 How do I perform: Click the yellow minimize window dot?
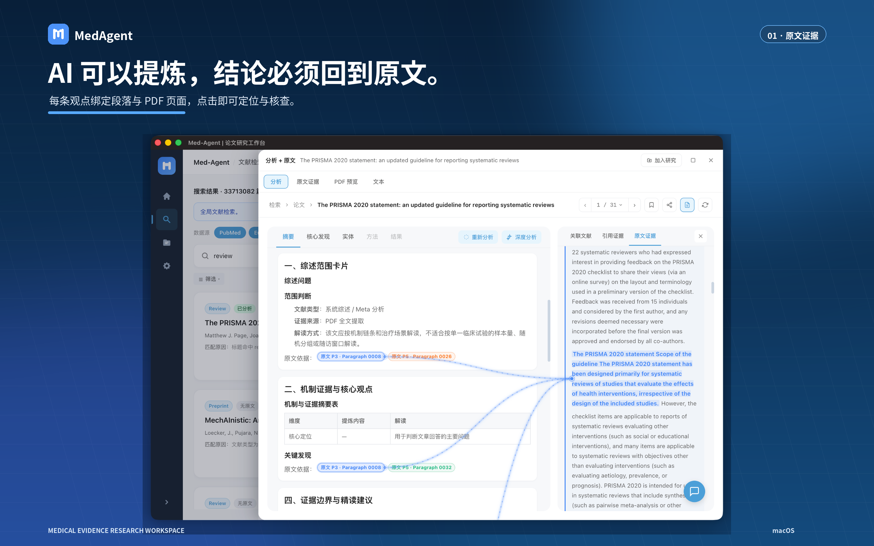168,143
